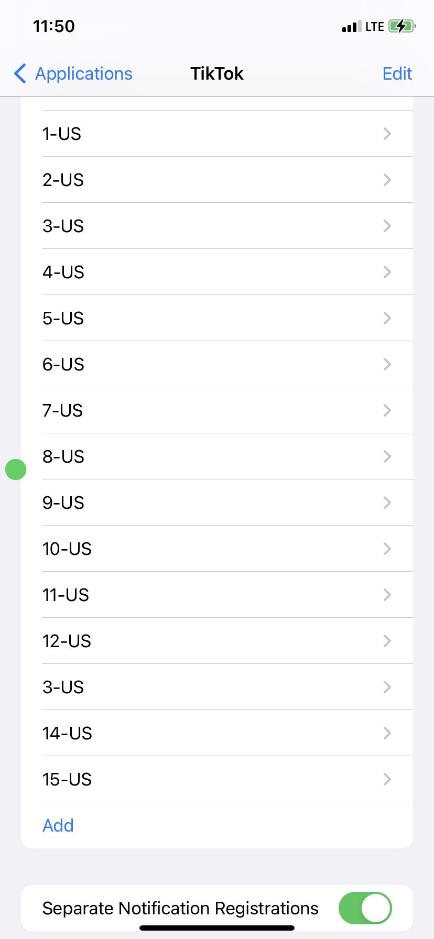Expand the 4-US chevron

tap(387, 272)
